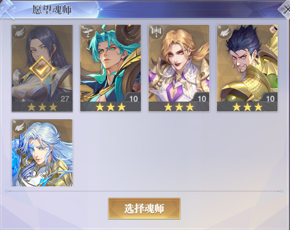Click wing class icon on dark-haired woman card
This screenshot has height=230, width=290.
(x=20, y=33)
